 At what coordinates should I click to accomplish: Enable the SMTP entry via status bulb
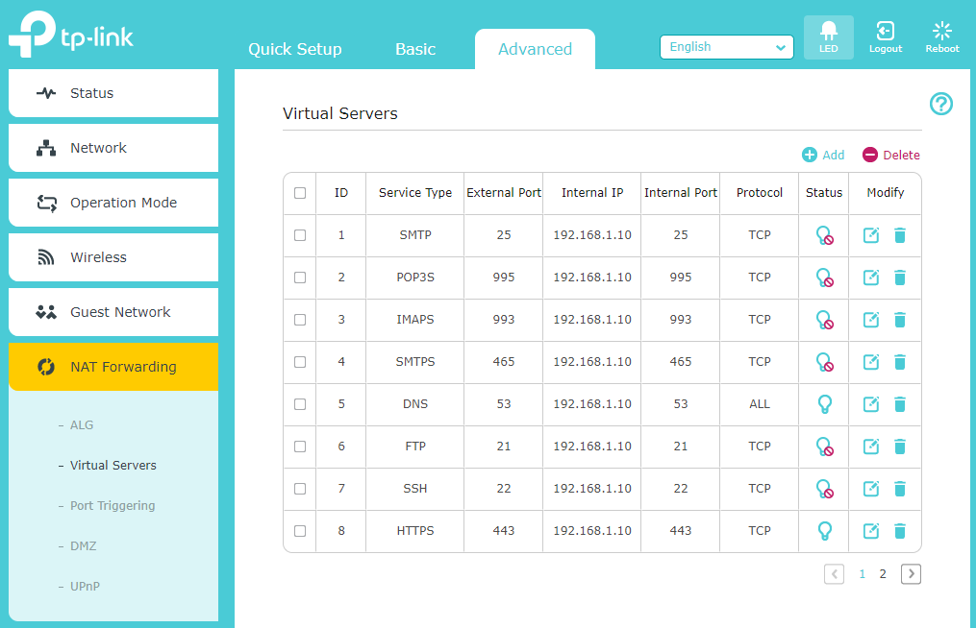(824, 235)
